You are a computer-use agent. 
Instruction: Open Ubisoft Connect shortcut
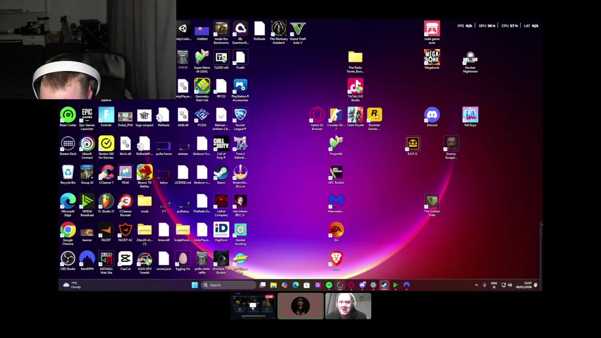(87, 147)
